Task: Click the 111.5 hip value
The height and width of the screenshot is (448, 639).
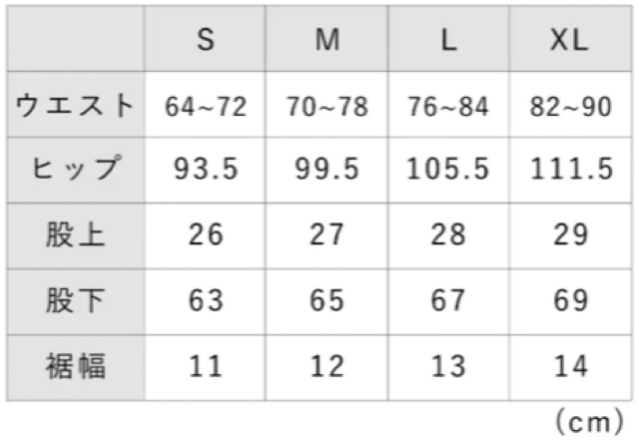Action: 570,171
